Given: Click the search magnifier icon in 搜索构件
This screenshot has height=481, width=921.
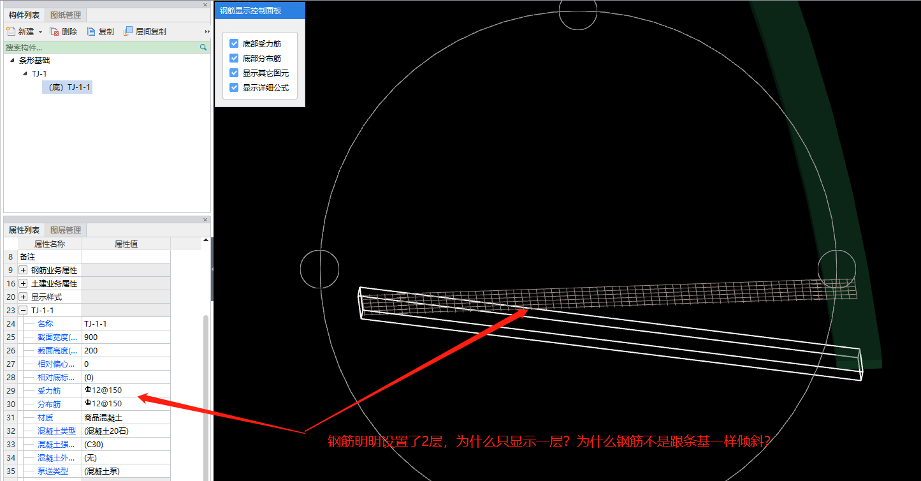Looking at the screenshot, I should 203,47.
